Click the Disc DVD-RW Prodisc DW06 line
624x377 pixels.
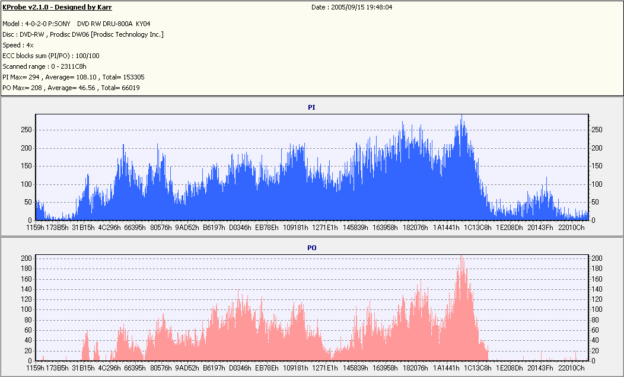[x=83, y=34]
